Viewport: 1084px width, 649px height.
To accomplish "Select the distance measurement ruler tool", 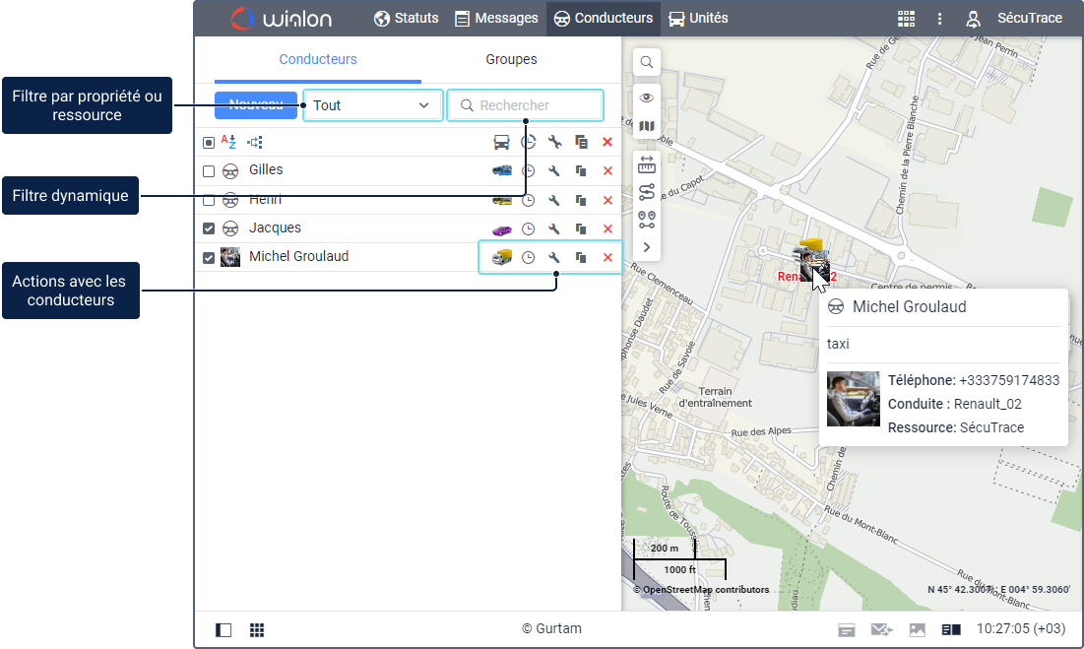I will (x=647, y=163).
